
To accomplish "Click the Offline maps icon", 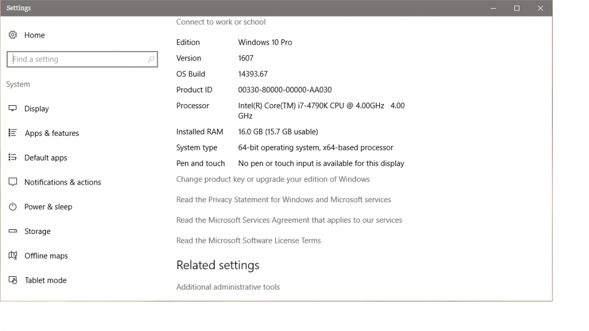I will 12,256.
